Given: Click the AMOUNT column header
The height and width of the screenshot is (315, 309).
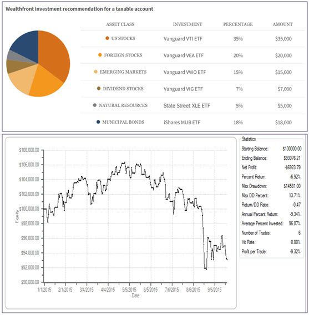Looking at the screenshot, I should (283, 24).
